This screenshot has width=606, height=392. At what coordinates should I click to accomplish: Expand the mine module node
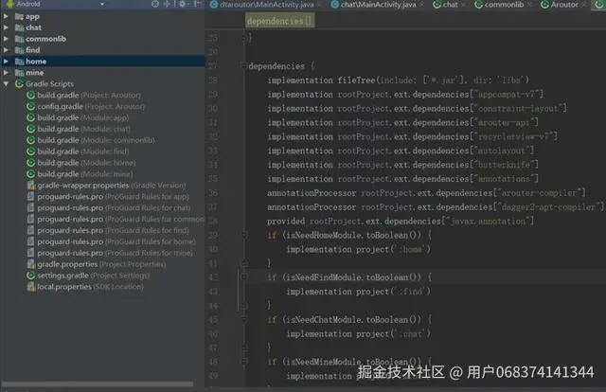(x=6, y=73)
